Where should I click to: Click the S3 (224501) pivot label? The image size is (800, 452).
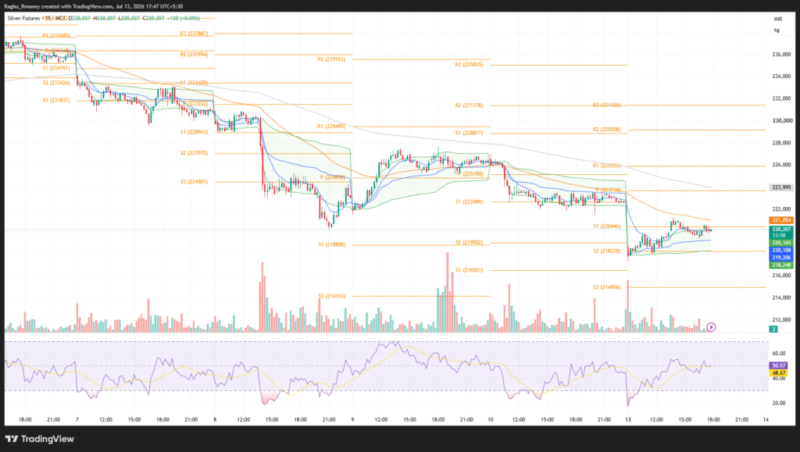[194, 181]
